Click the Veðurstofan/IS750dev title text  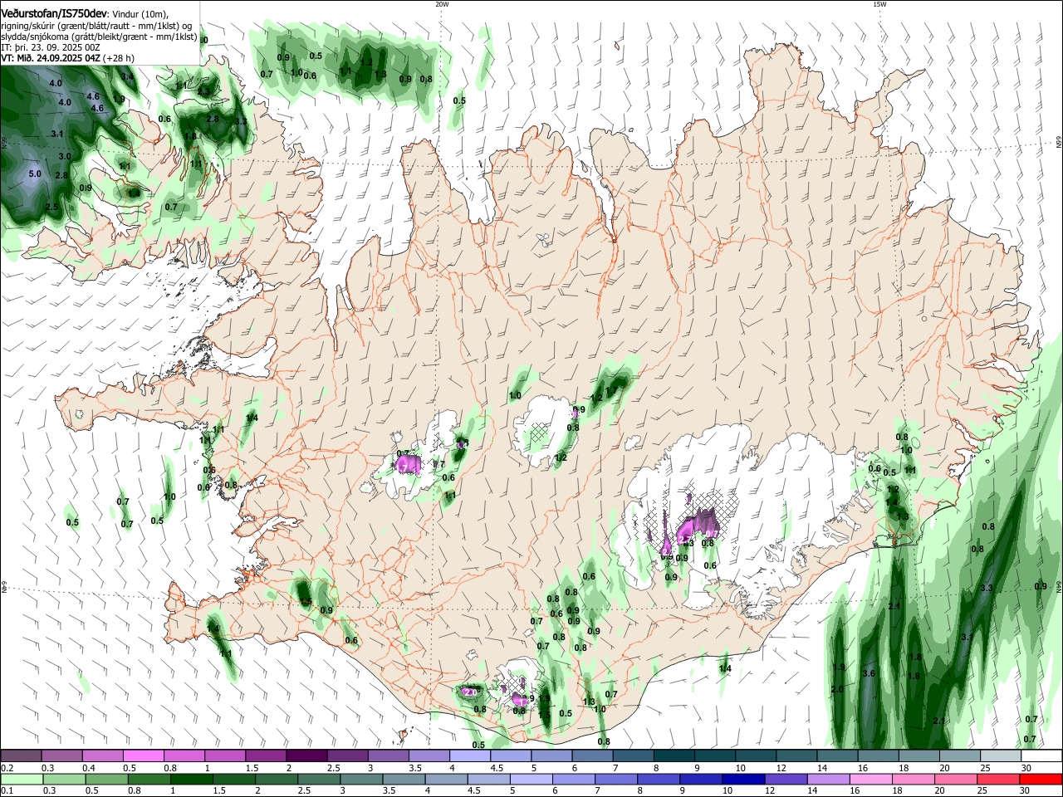tap(54, 14)
